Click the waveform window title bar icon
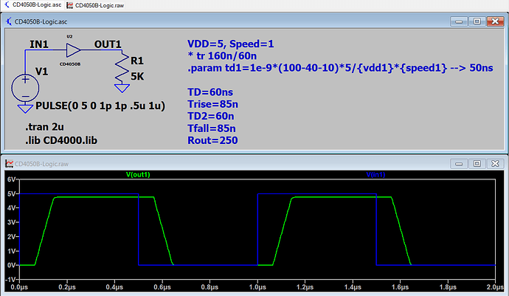The height and width of the screenshot is (296, 509). pos(10,163)
